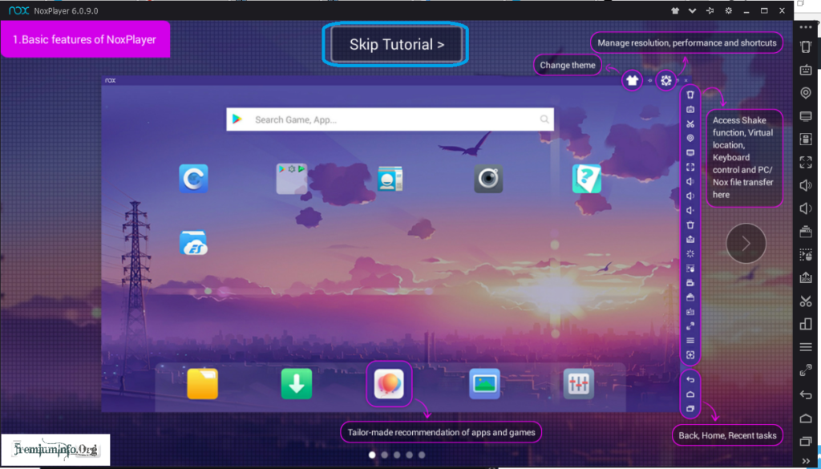Viewport: 821px width, 469px height.
Task: Open My Computer file transfer icon
Action: pos(805,115)
